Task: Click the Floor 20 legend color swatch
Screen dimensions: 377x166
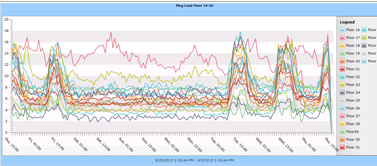Action: [x=342, y=61]
